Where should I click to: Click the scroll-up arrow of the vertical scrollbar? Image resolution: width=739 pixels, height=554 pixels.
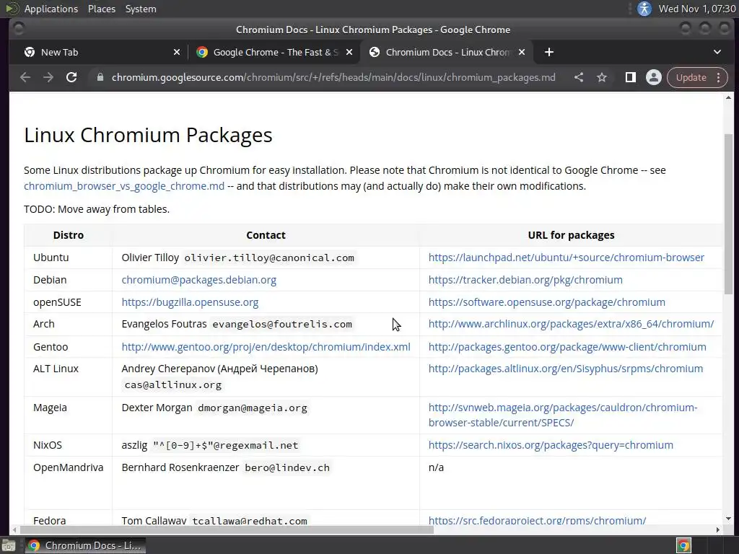click(x=729, y=97)
